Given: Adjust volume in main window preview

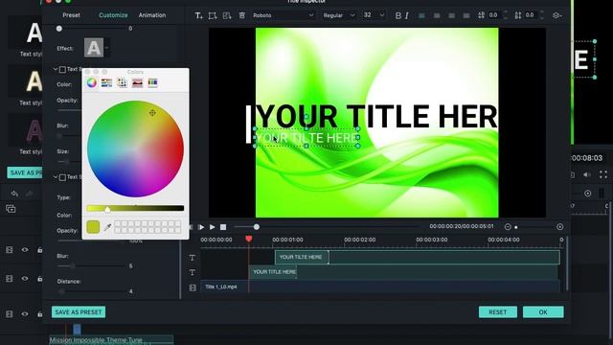Looking at the screenshot, I should point(587,174).
